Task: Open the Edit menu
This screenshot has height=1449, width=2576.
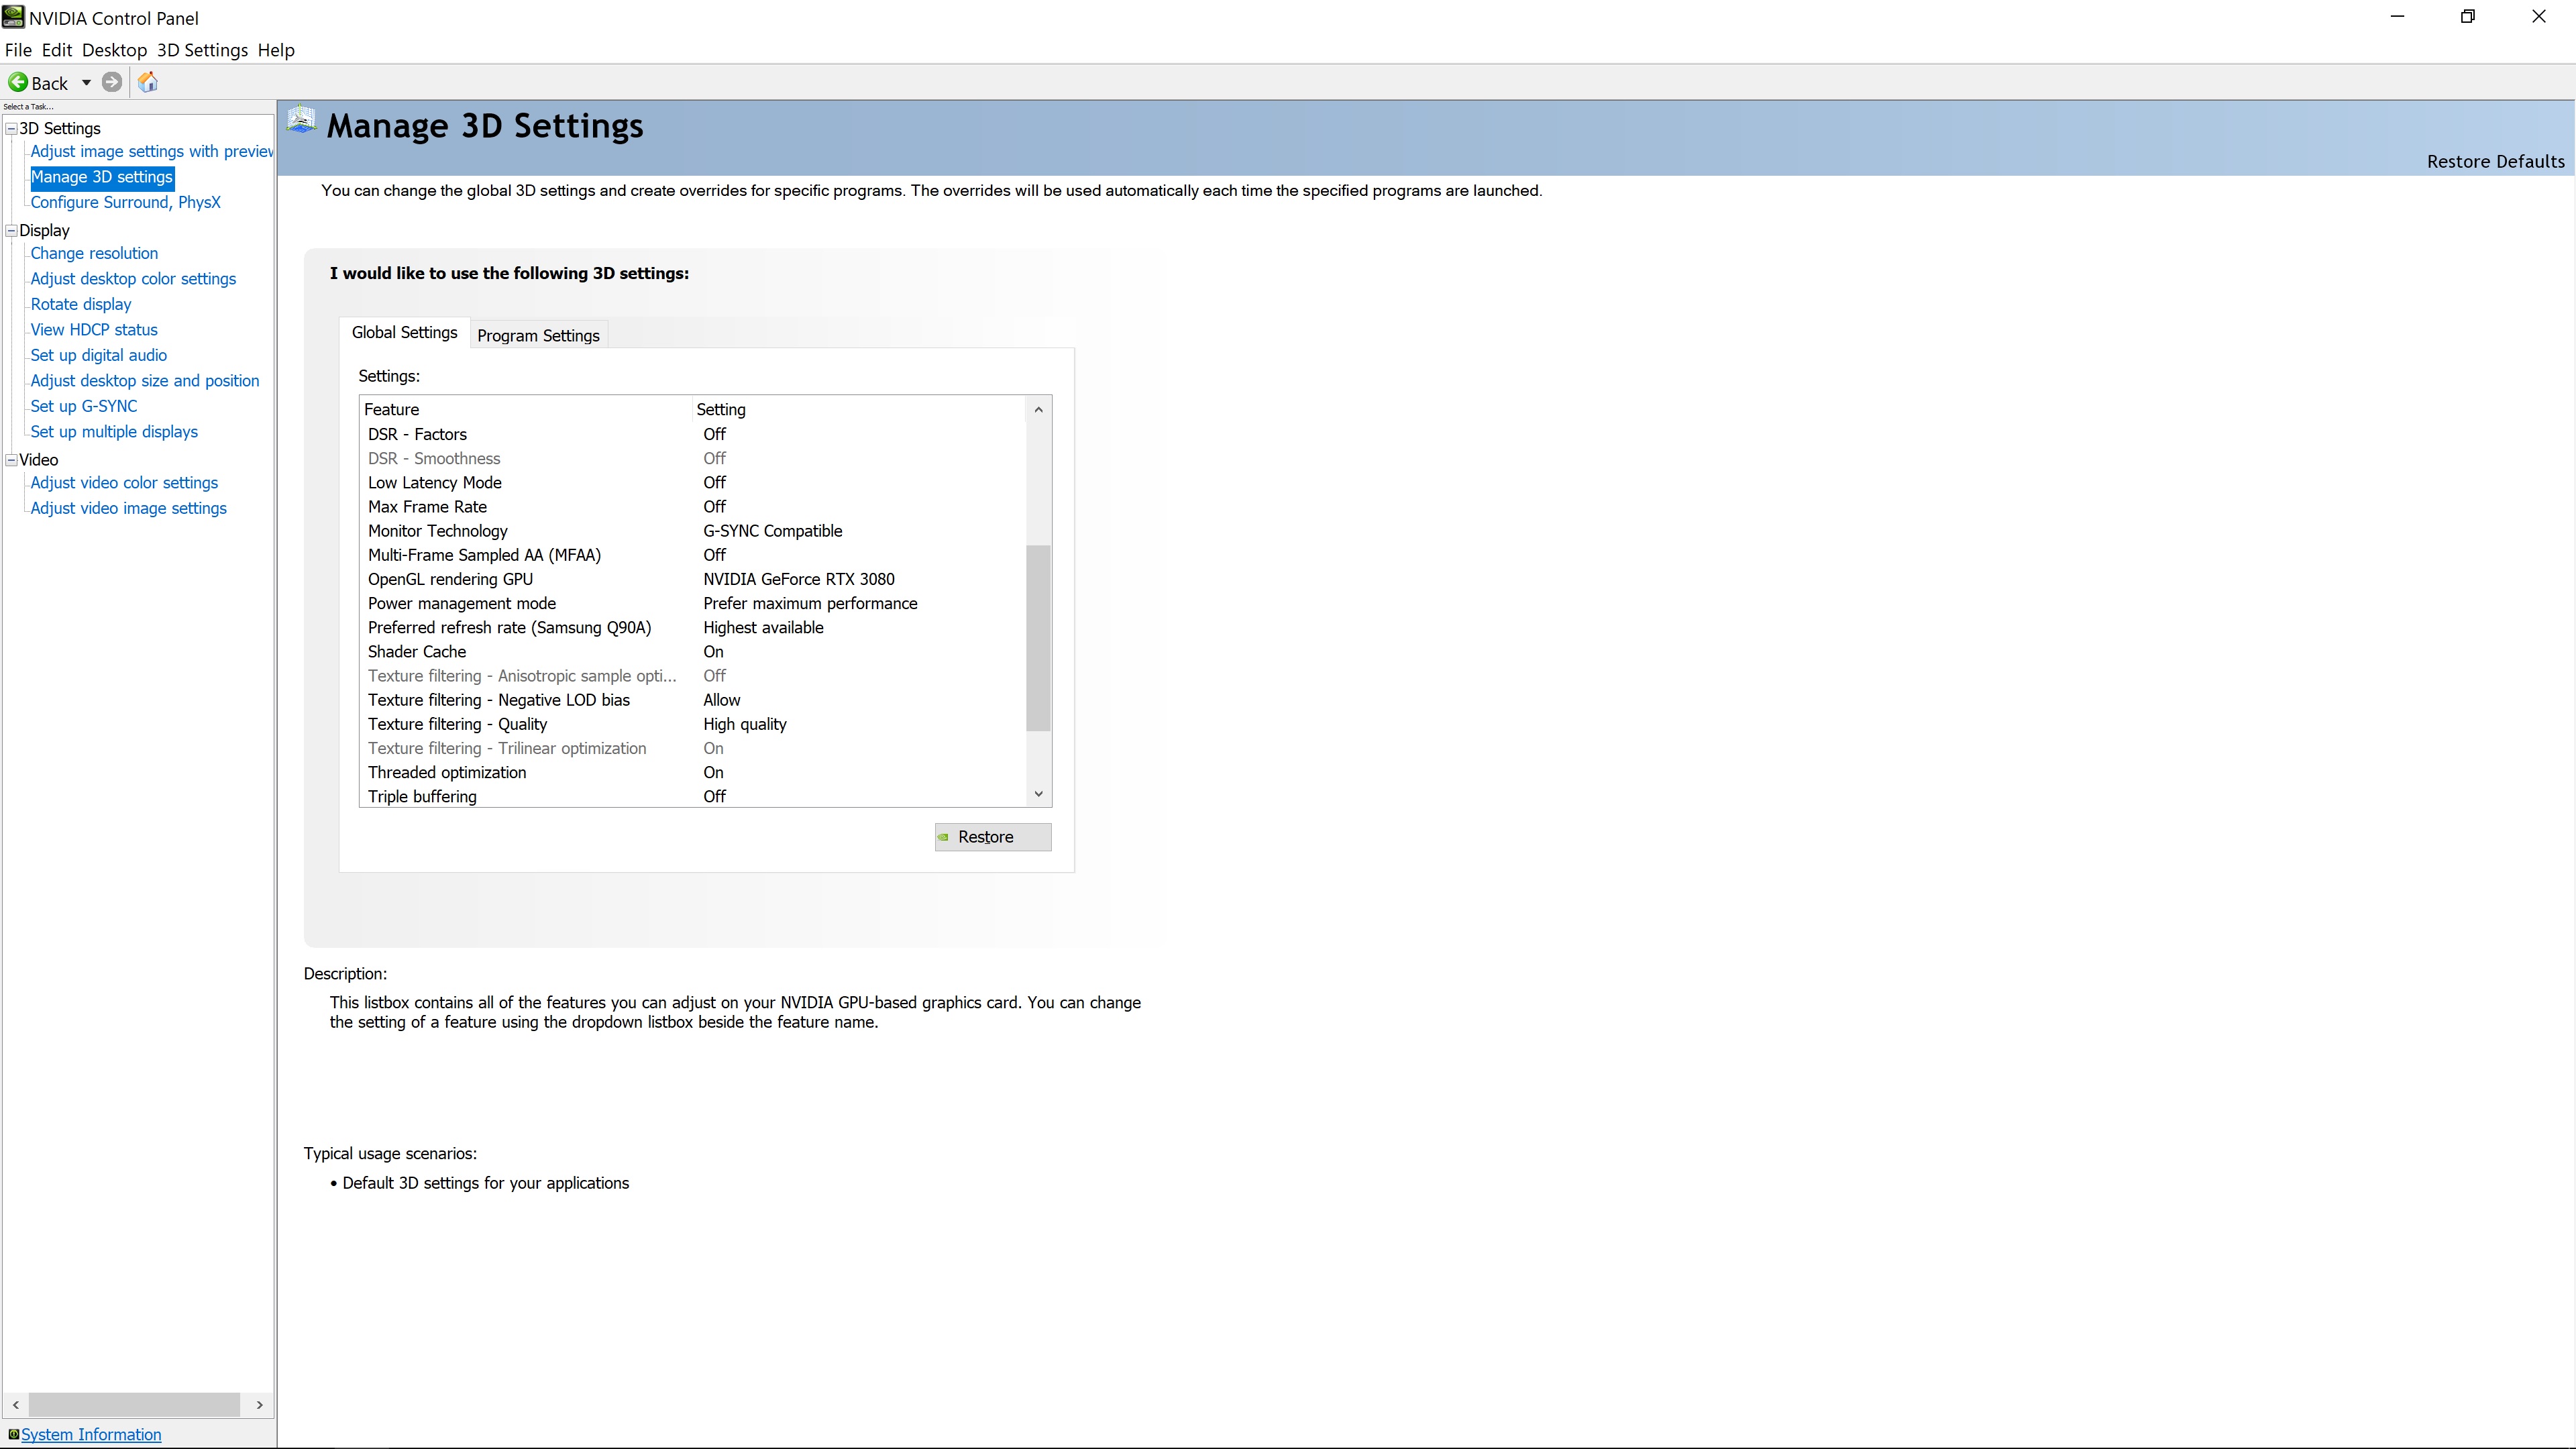Action: [x=57, y=50]
